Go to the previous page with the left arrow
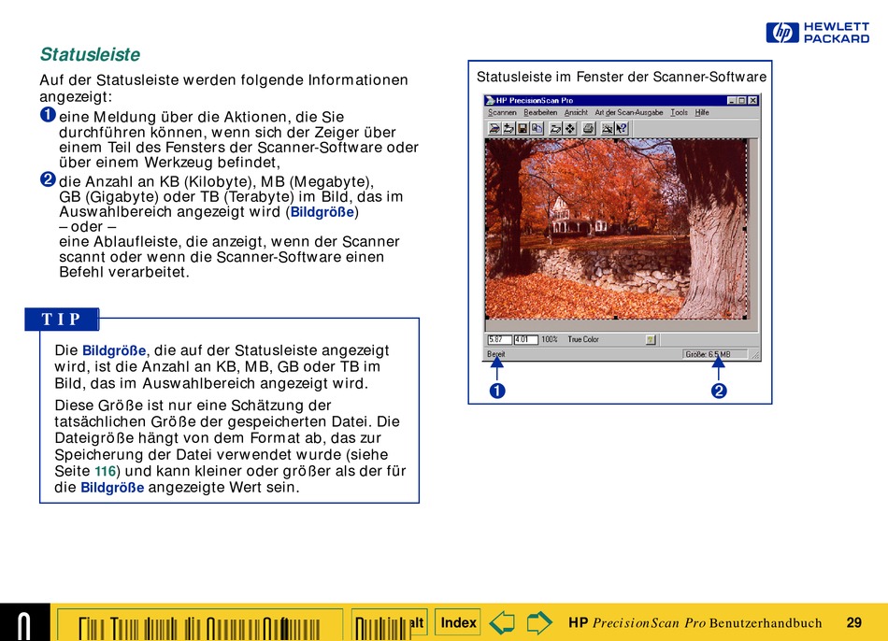The image size is (888, 641). pyautogui.click(x=502, y=622)
